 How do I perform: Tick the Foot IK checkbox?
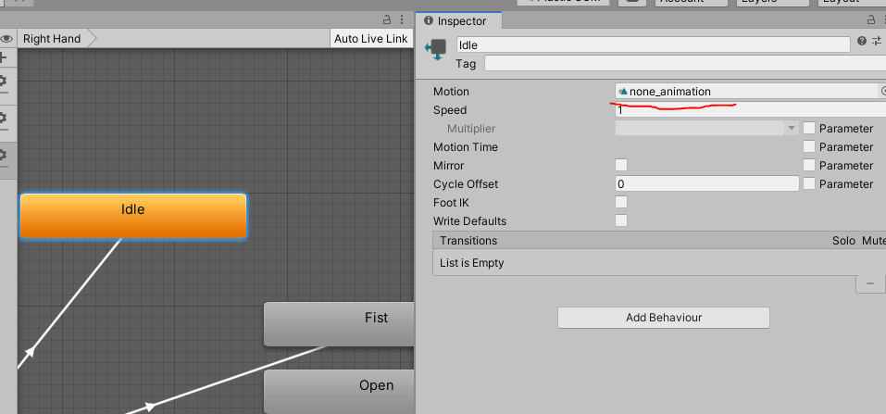coord(621,203)
